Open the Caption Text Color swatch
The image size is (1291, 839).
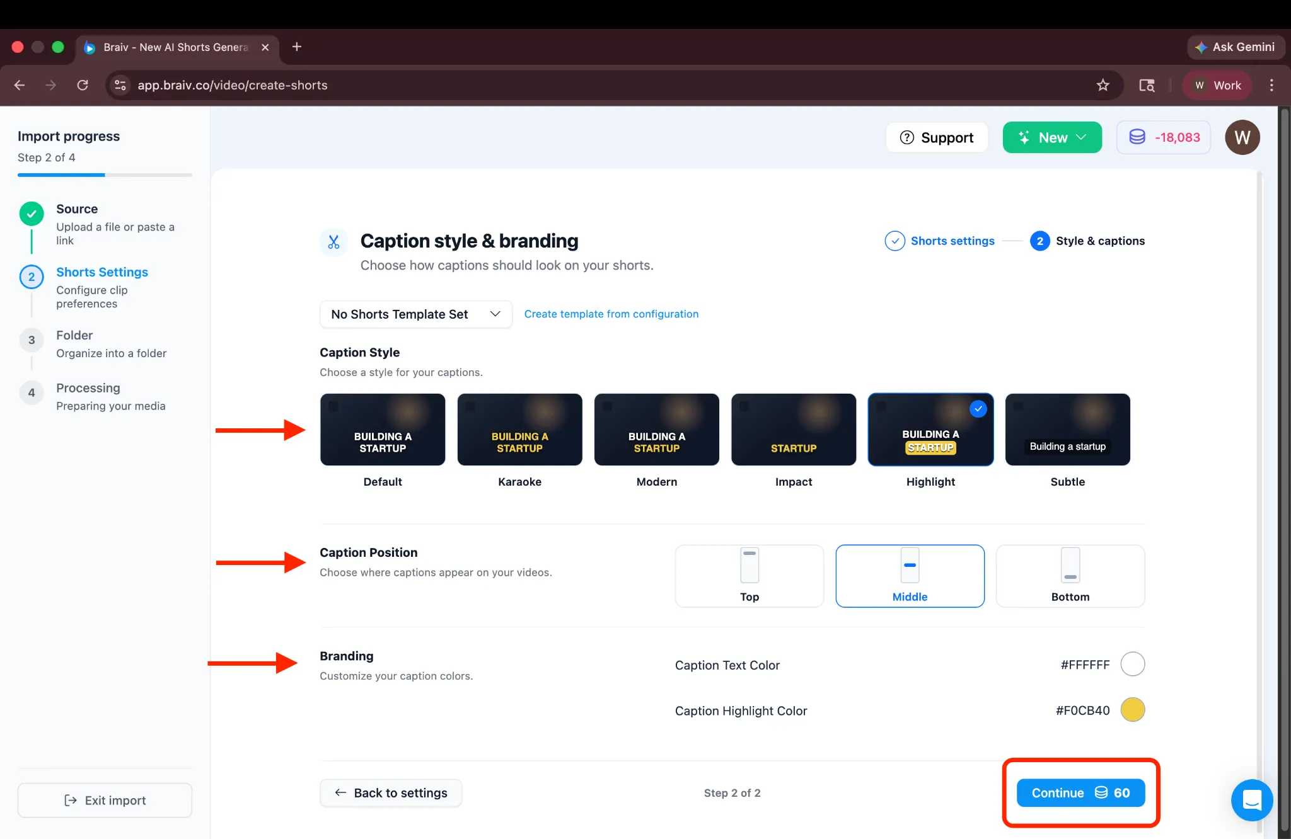pyautogui.click(x=1132, y=664)
